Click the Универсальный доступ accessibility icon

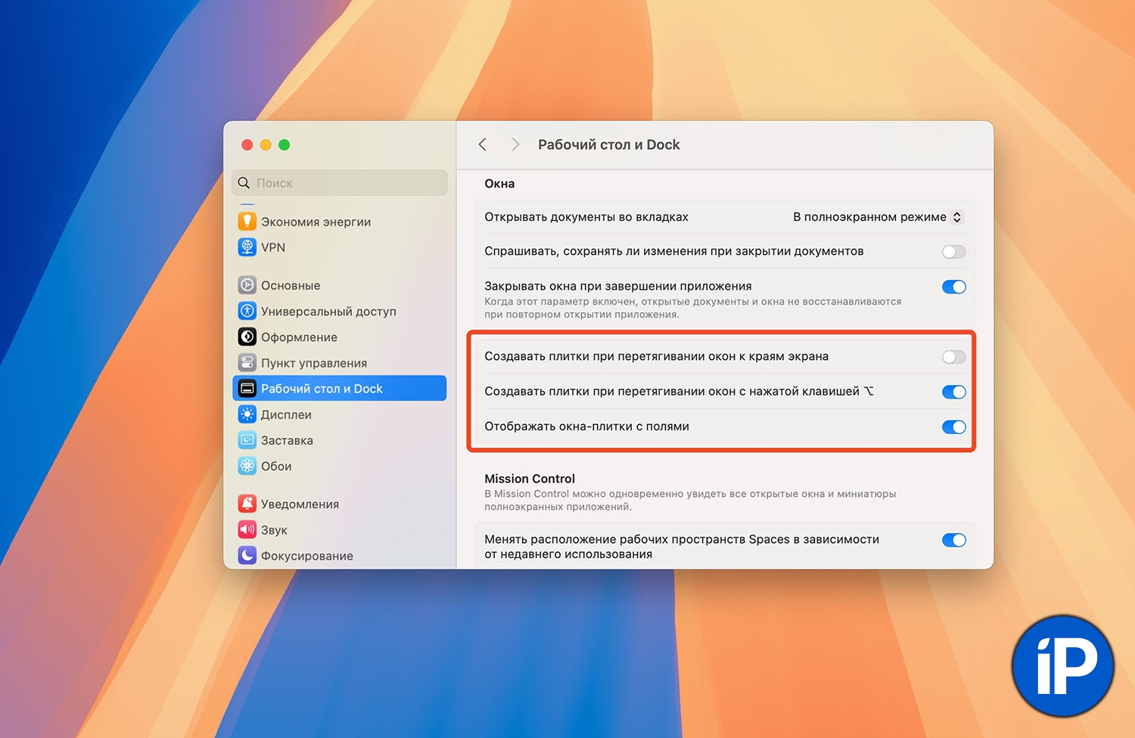[x=247, y=311]
